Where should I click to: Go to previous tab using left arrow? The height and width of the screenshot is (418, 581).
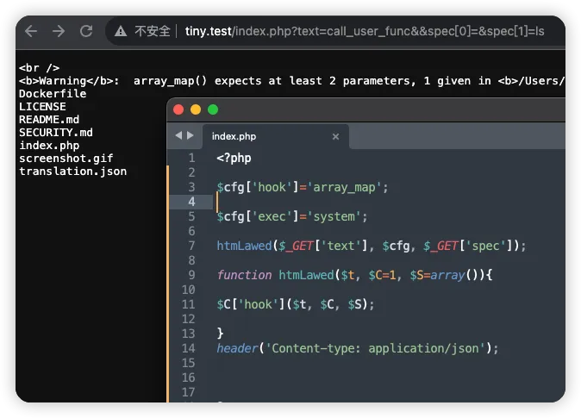click(179, 135)
